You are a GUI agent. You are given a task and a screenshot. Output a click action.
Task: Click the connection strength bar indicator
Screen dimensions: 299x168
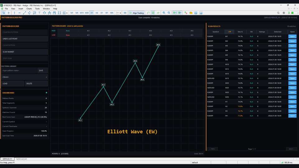pyautogui.click(x=295, y=13)
